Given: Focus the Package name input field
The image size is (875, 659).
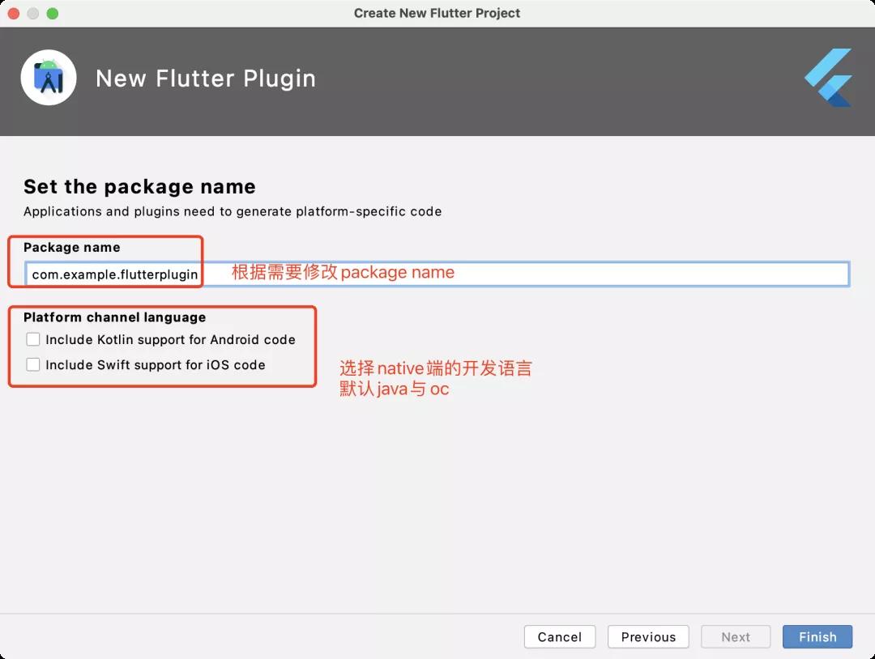Looking at the screenshot, I should point(437,274).
